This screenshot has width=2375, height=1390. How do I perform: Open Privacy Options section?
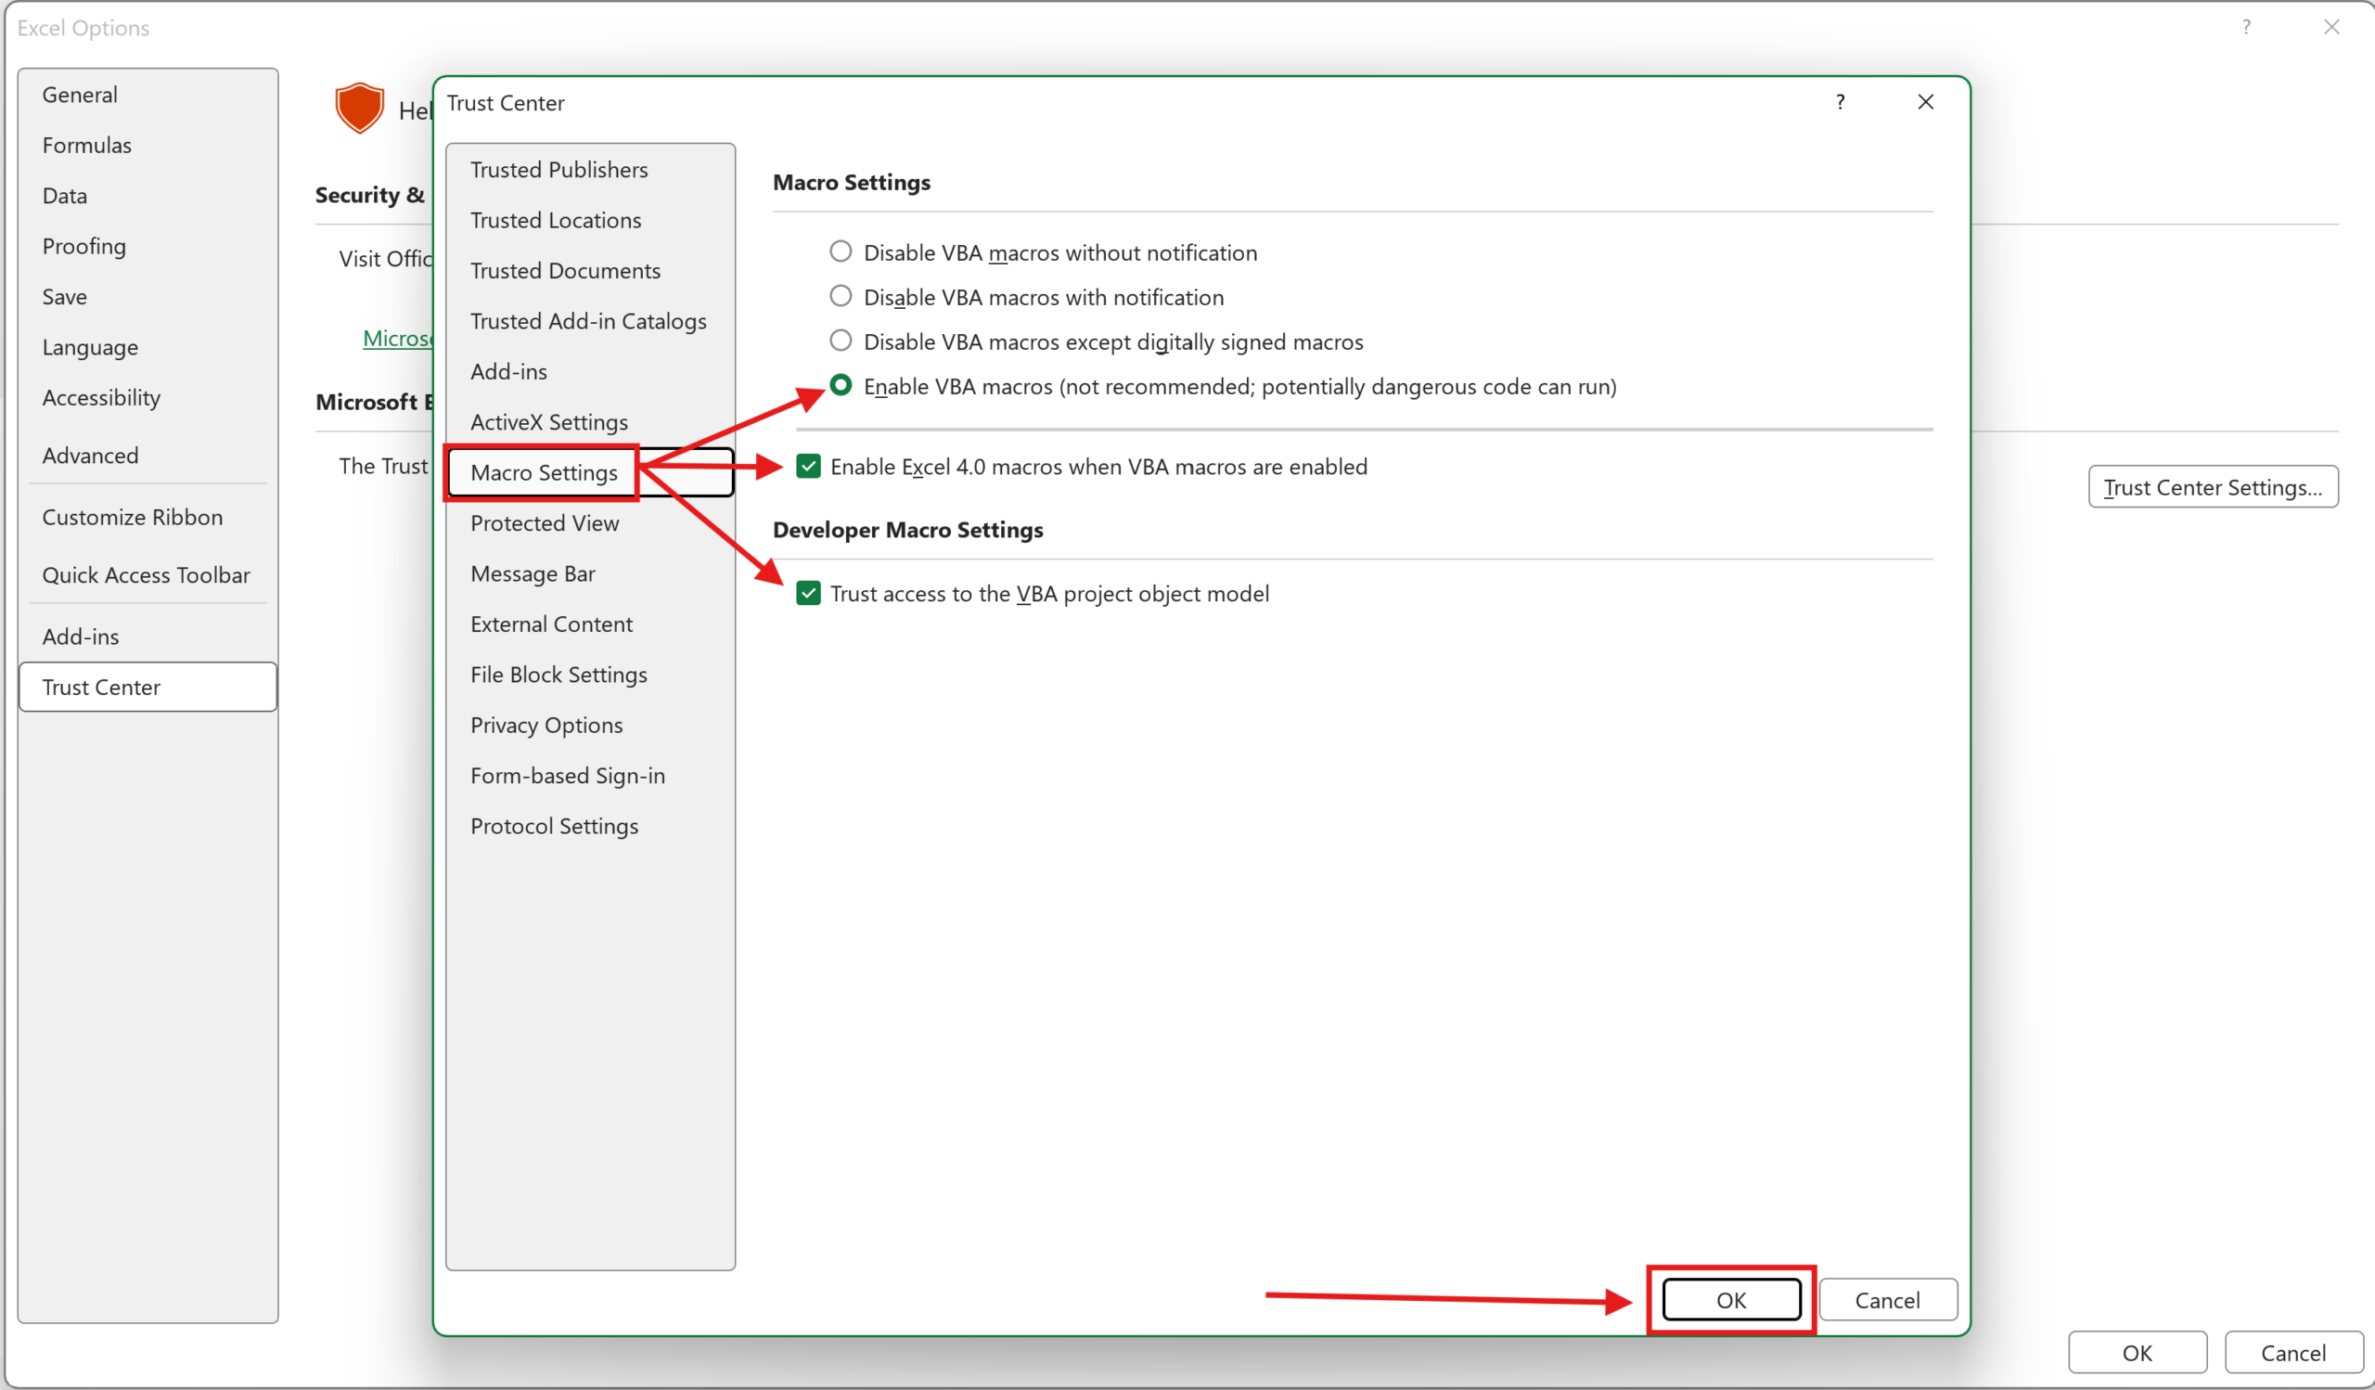590,725
